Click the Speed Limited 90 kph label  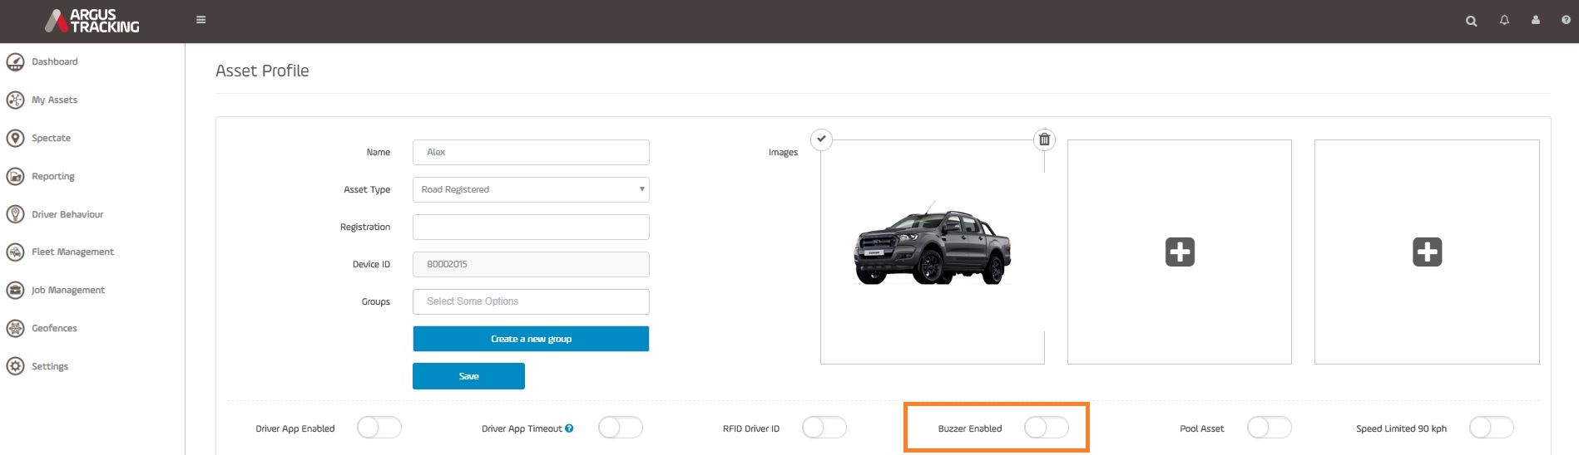pos(1401,428)
